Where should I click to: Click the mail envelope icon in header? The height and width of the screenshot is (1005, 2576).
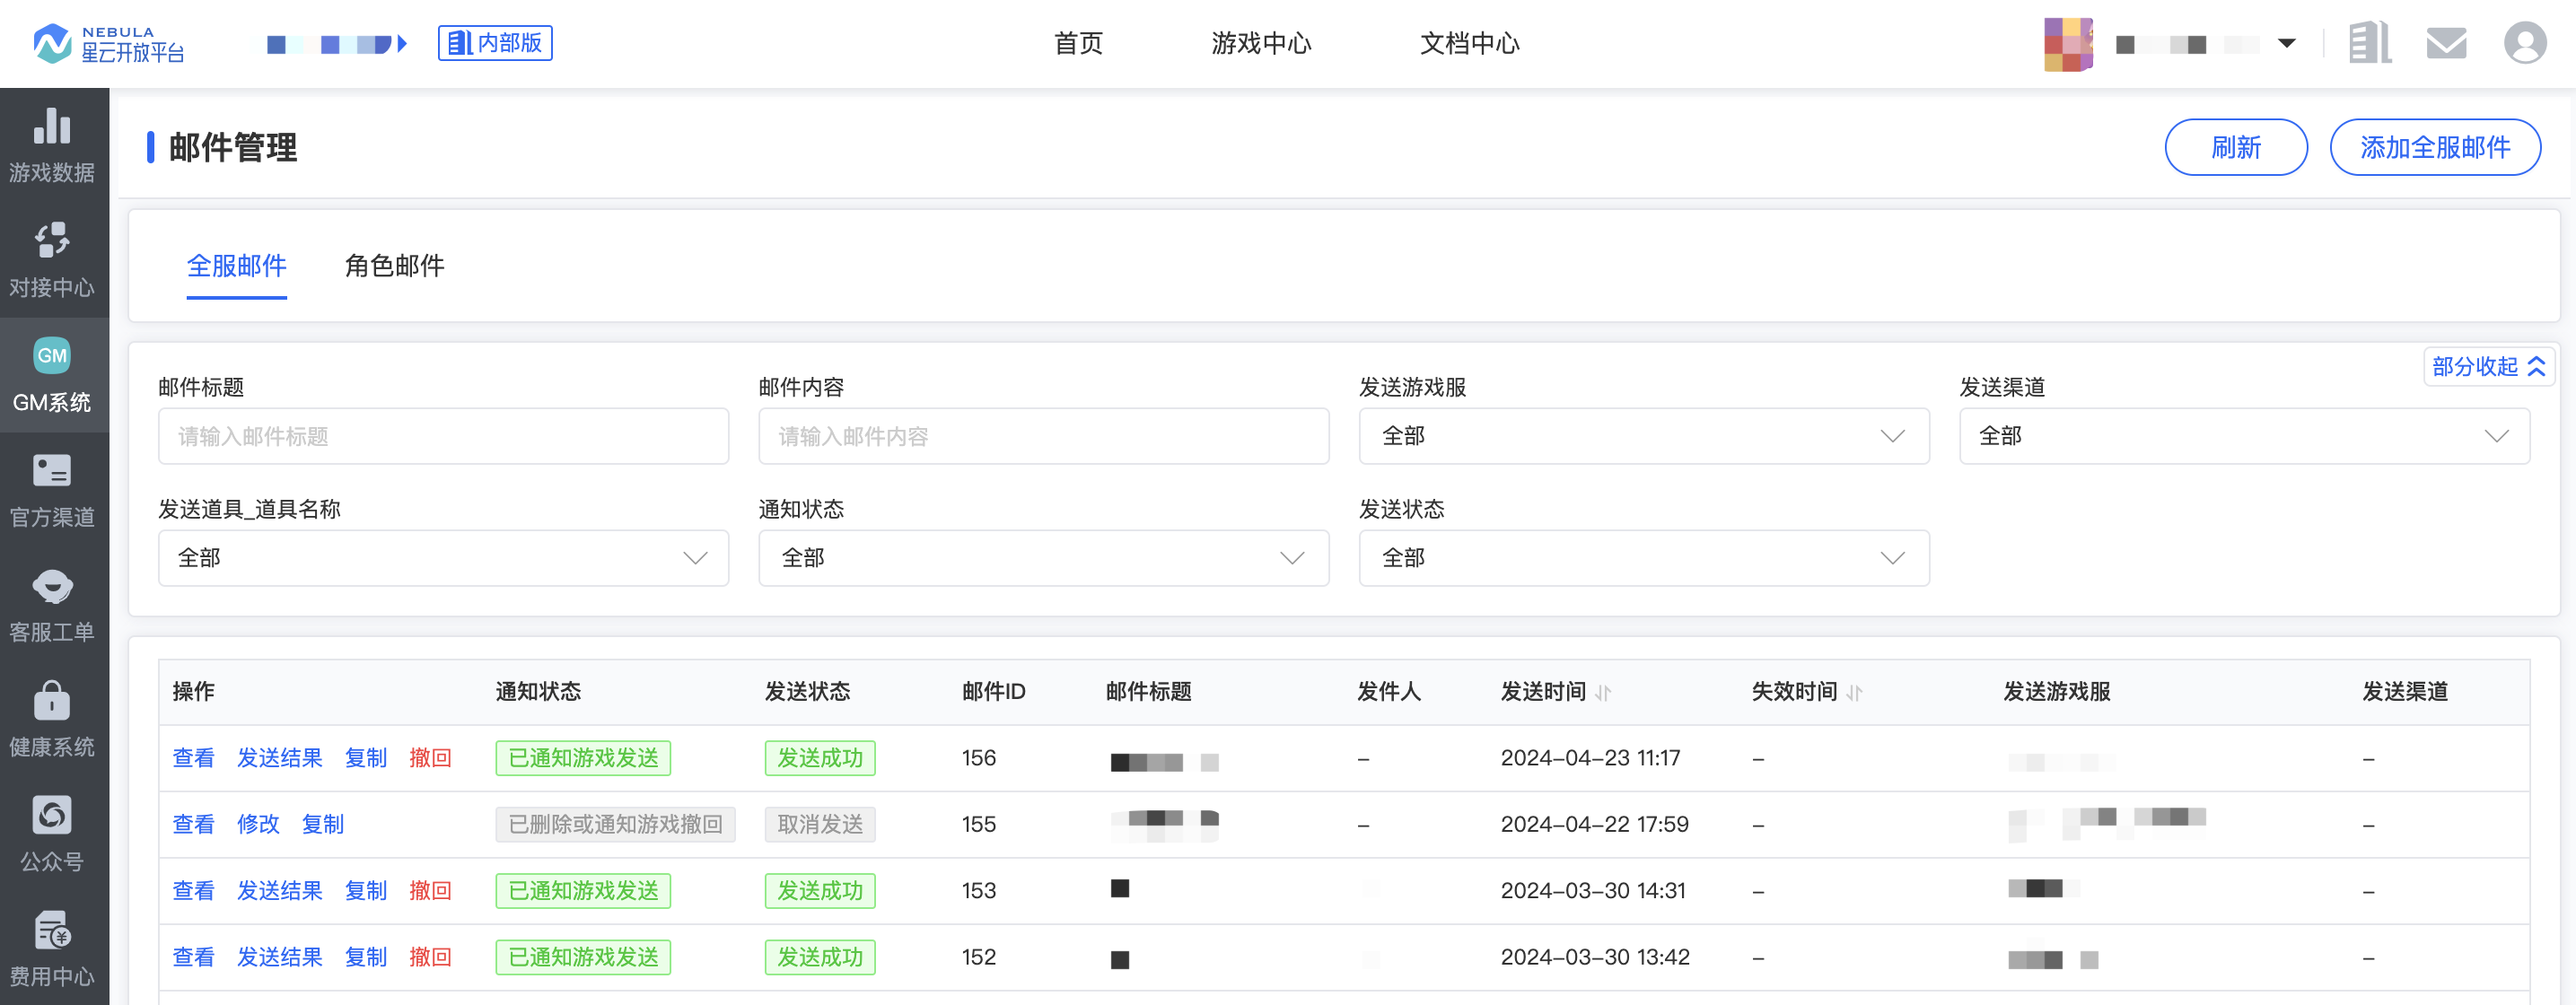2446,44
